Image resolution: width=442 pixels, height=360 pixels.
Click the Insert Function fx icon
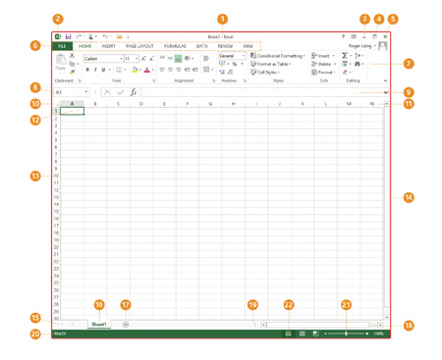pos(134,92)
